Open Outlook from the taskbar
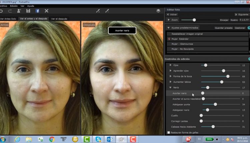This screenshot has width=250, height=143. click(110, 139)
